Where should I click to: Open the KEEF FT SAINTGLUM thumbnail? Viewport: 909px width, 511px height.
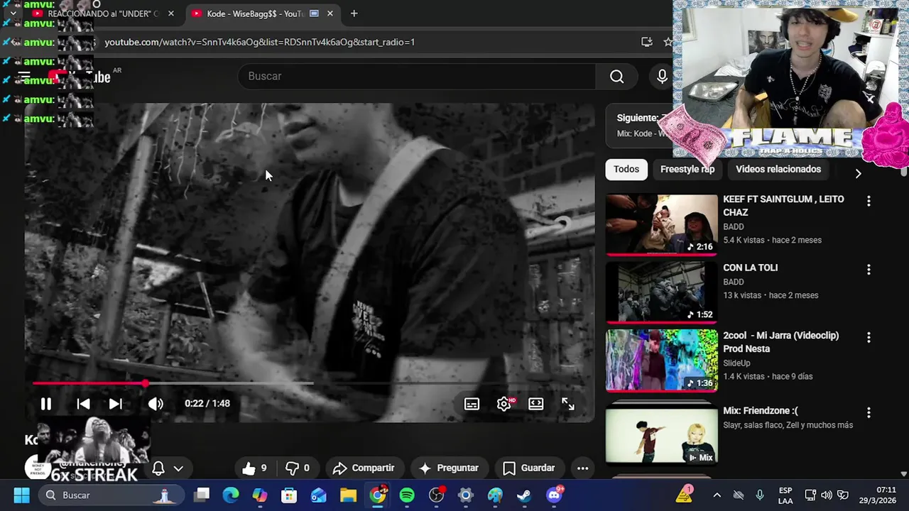[x=661, y=224]
